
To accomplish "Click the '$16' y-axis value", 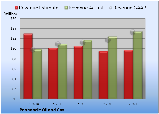I will [13, 18].
